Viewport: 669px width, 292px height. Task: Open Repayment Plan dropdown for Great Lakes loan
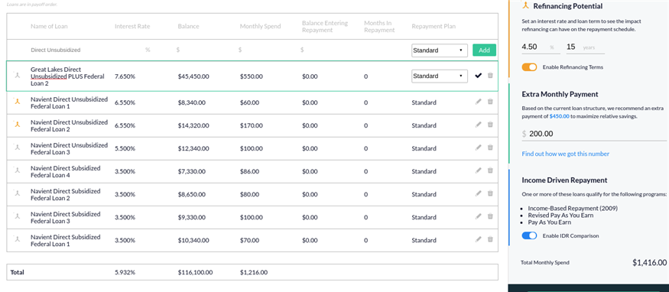pyautogui.click(x=440, y=76)
